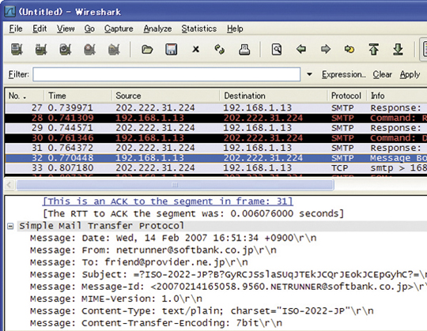The width and height of the screenshot is (427, 331).
Task: Open the filter history dropdown arrow
Action: [x=309, y=74]
